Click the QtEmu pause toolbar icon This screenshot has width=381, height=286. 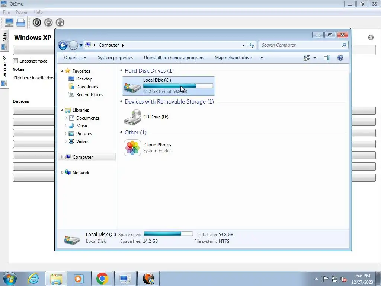pyautogui.click(x=48, y=23)
